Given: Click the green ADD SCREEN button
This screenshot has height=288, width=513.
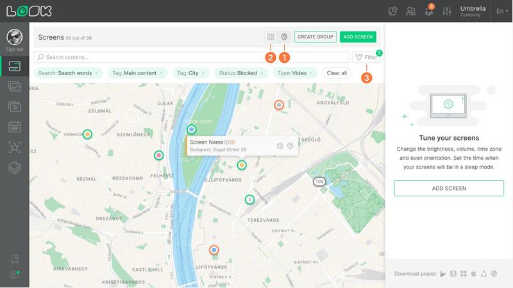Looking at the screenshot, I should [358, 37].
